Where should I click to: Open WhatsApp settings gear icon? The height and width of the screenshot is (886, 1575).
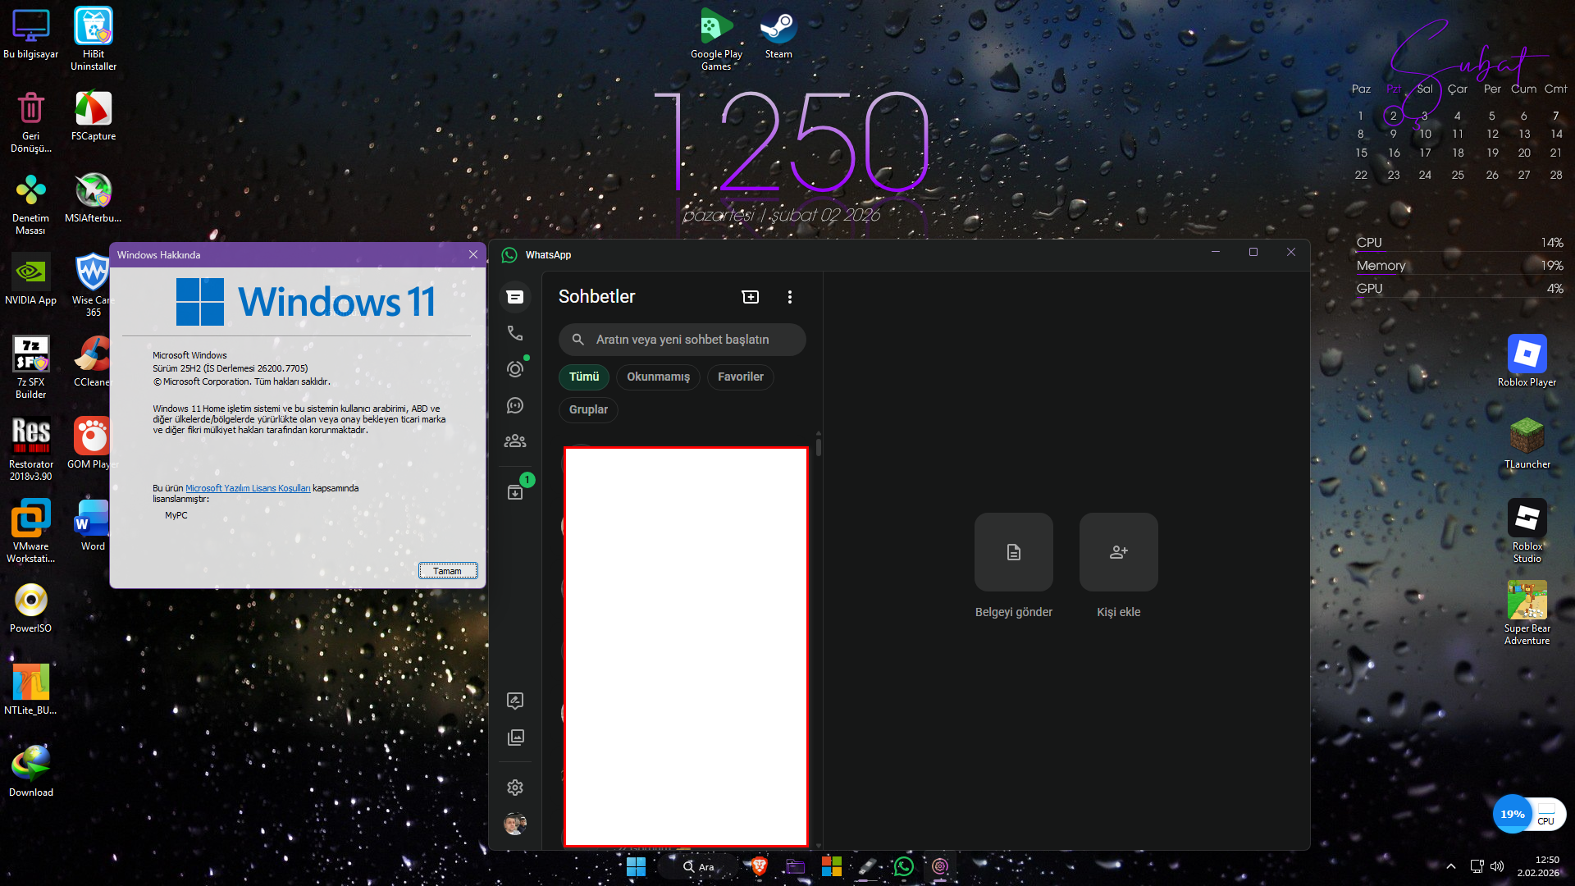point(515,788)
